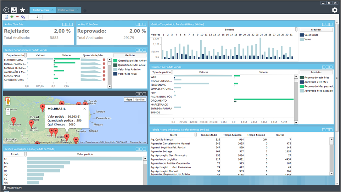Open the favorites star dropdown arrow
341x192 pixels.
tap(27, 10)
